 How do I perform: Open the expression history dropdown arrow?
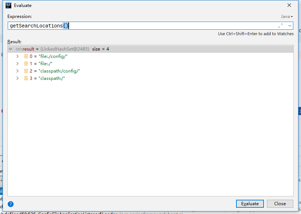pyautogui.click(x=290, y=26)
